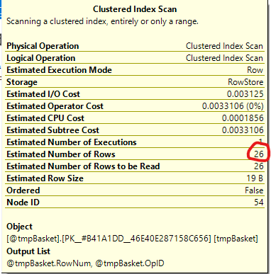Click the 'Estimated CPU Cost' label

(45, 118)
